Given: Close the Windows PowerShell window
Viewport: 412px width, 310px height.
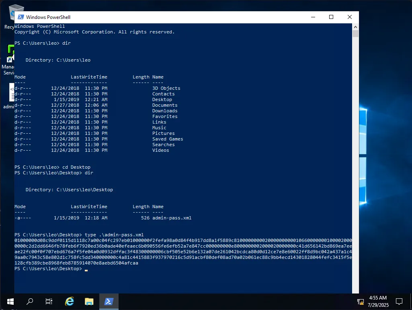Looking at the screenshot, I should 349,17.
